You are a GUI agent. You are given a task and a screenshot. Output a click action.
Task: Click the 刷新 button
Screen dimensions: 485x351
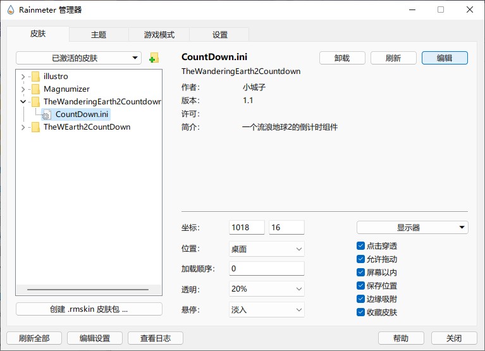tap(393, 58)
